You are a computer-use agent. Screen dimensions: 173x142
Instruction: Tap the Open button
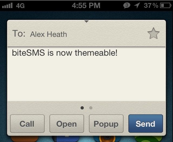pyautogui.click(x=67, y=123)
